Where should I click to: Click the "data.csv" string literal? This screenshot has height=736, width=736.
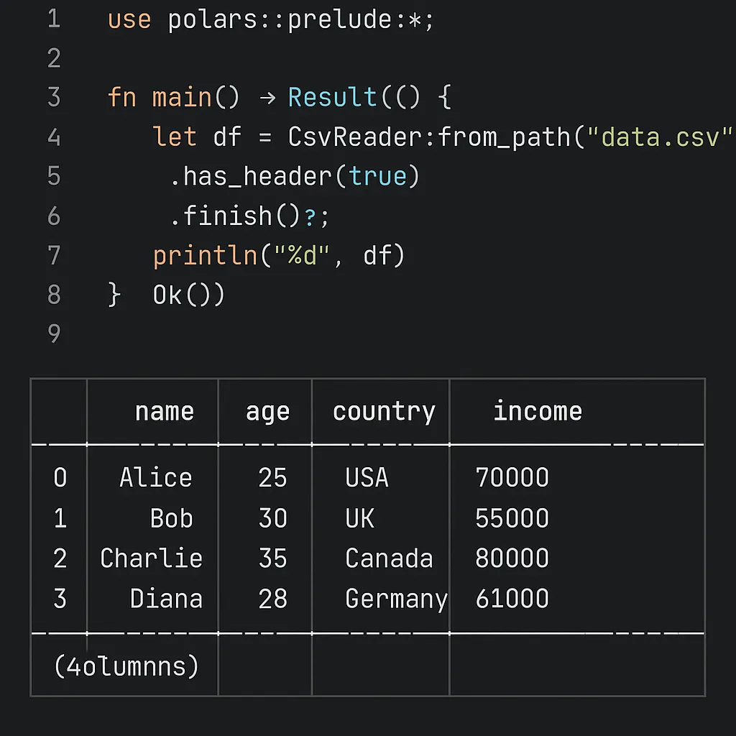tap(660, 137)
